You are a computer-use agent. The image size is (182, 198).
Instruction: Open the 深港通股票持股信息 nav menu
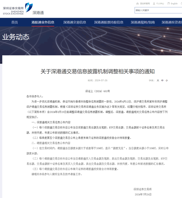pos(109,22)
